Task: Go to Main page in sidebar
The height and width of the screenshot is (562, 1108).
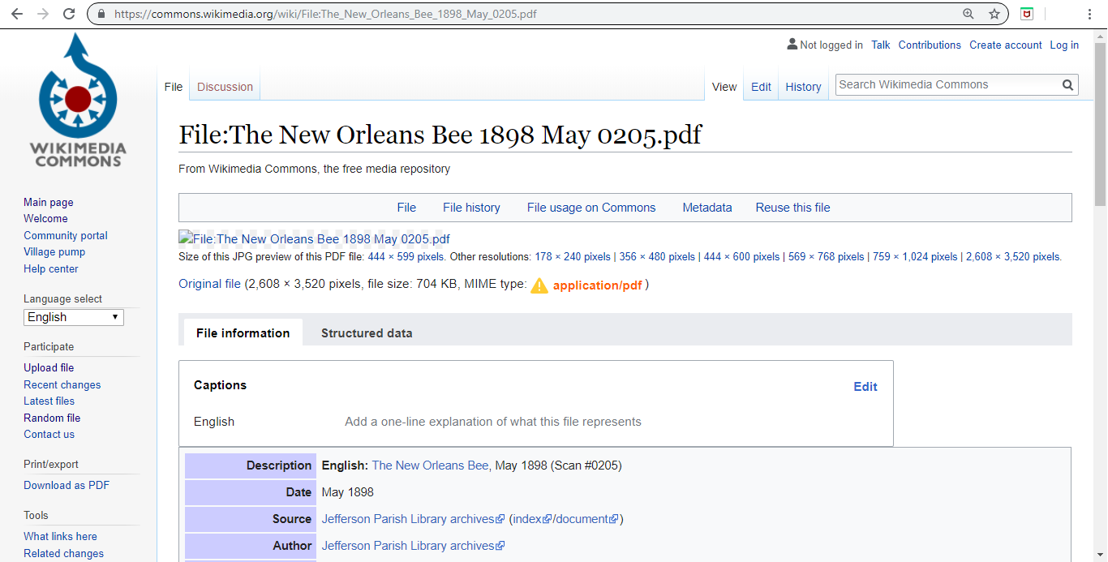Action: pos(49,203)
